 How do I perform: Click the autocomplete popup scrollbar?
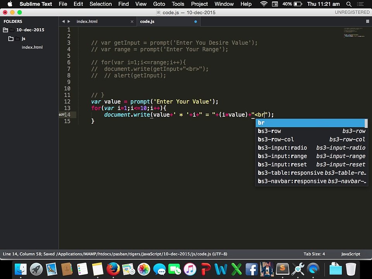[366, 123]
